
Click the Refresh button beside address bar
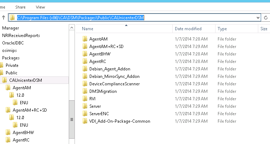tap(266, 17)
